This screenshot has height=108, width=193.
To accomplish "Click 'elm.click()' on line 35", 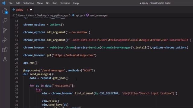I will (51, 101).
